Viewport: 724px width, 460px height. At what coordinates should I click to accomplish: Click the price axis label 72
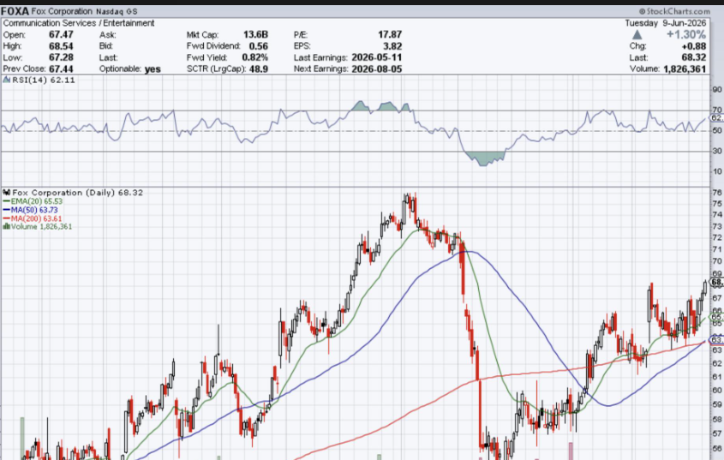tap(717, 238)
